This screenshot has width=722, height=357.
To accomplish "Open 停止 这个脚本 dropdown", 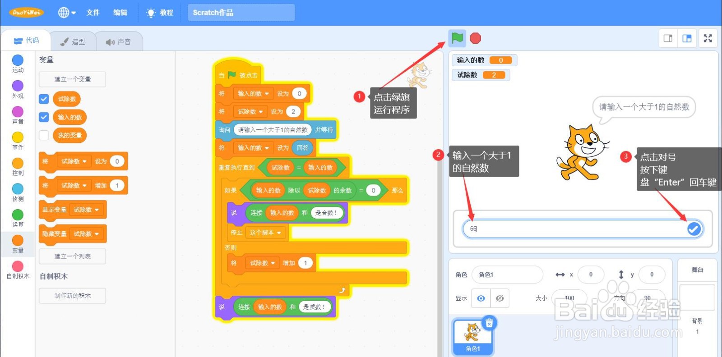I will click(x=265, y=233).
